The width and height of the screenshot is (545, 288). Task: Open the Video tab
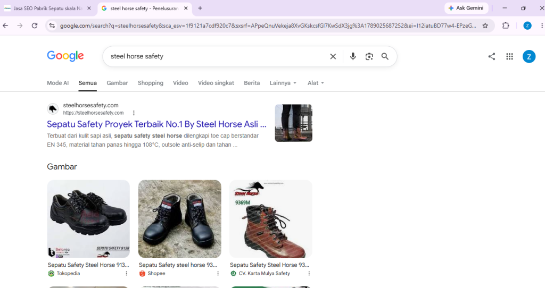(180, 83)
